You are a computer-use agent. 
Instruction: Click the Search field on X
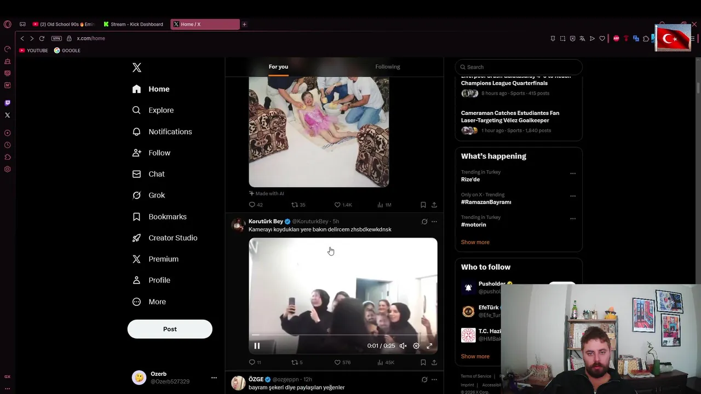pos(519,67)
